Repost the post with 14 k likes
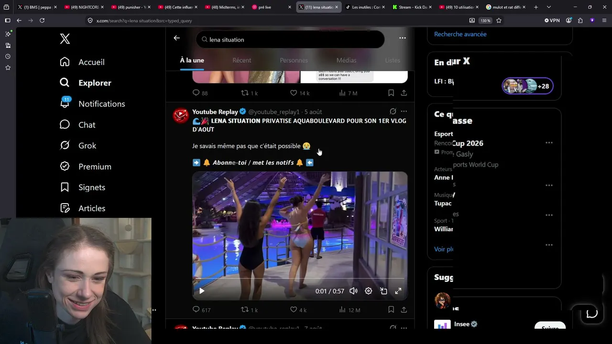 (x=249, y=93)
